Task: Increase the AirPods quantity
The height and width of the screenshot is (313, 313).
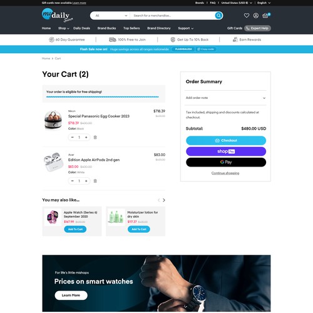Action: pos(86,181)
